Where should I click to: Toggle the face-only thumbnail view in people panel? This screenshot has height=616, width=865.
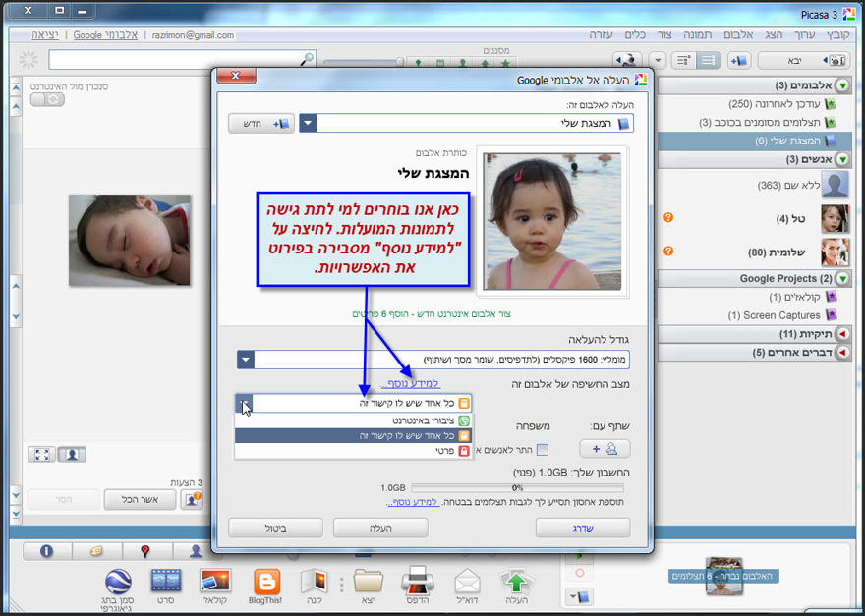point(71,455)
